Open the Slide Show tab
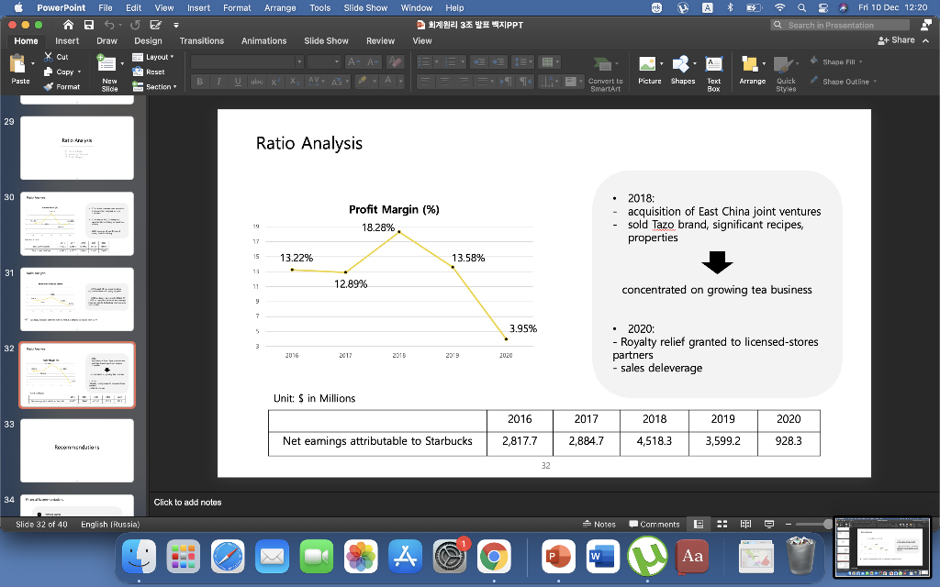This screenshot has width=940, height=587. 326,40
